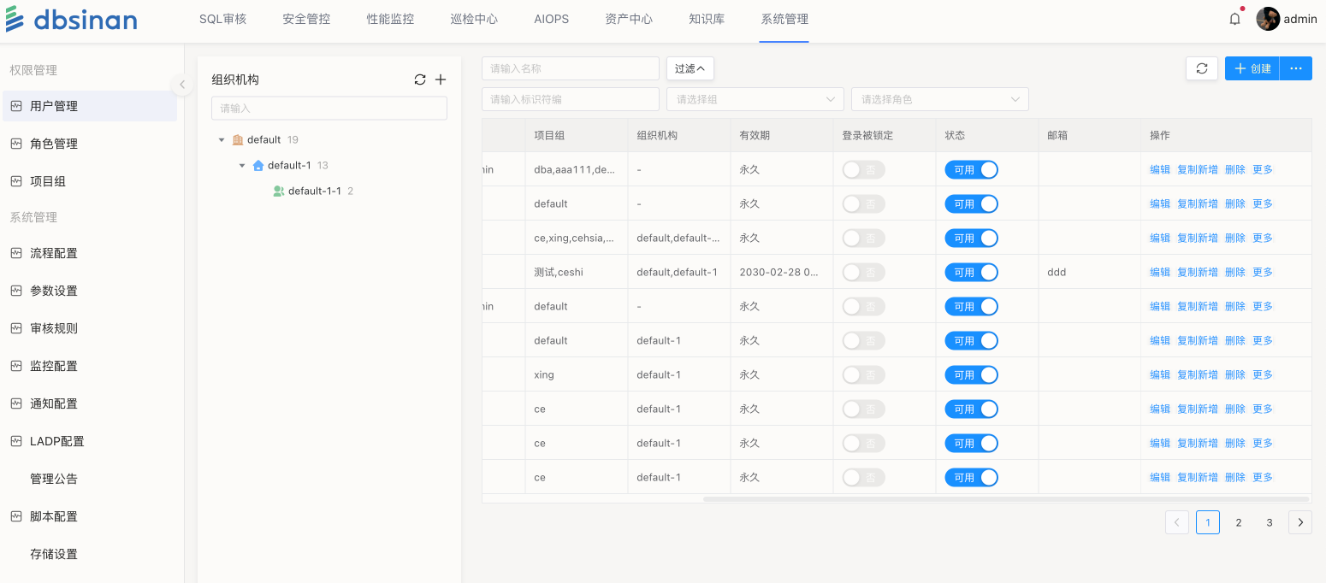Screen dimensions: 1326x583
Task: Open the 请选择组 dropdown
Action: coord(755,99)
